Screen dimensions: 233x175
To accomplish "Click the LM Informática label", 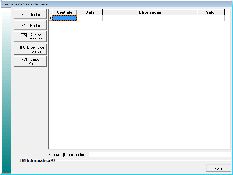I will [37, 160].
